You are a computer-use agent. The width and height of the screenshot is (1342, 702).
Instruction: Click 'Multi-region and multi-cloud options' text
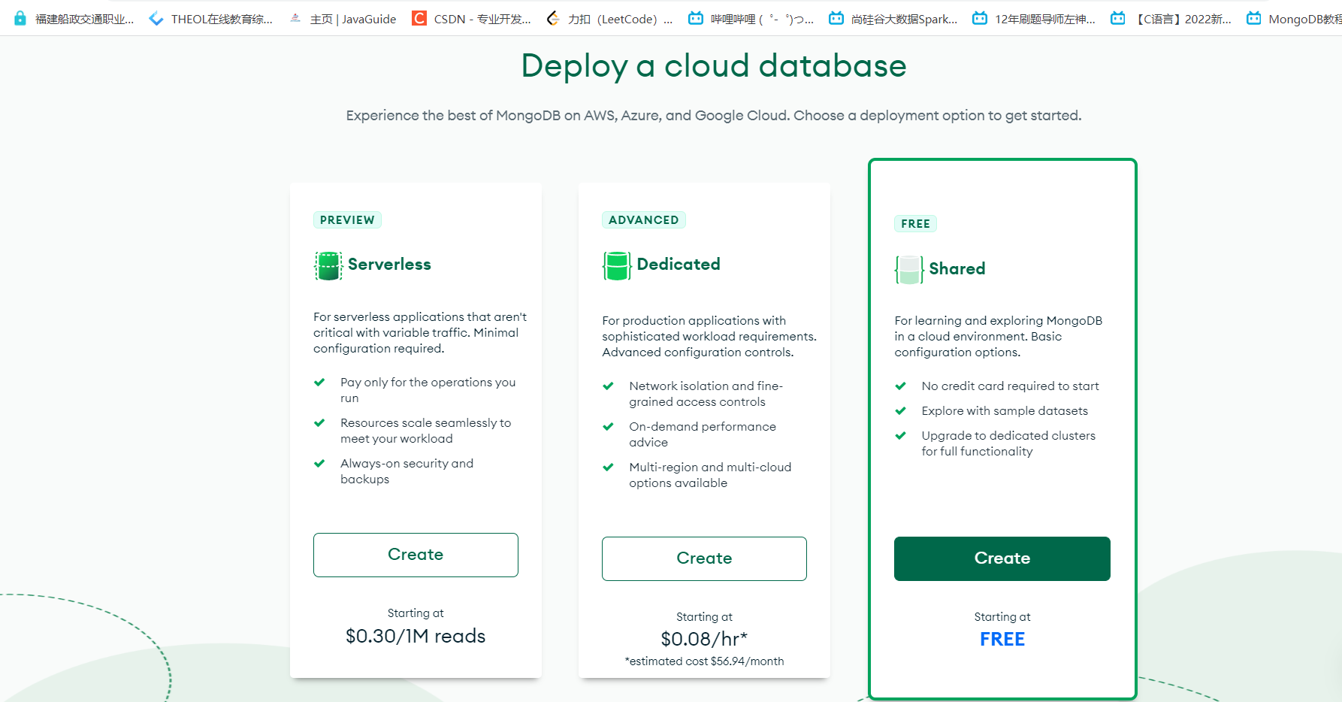(x=710, y=475)
